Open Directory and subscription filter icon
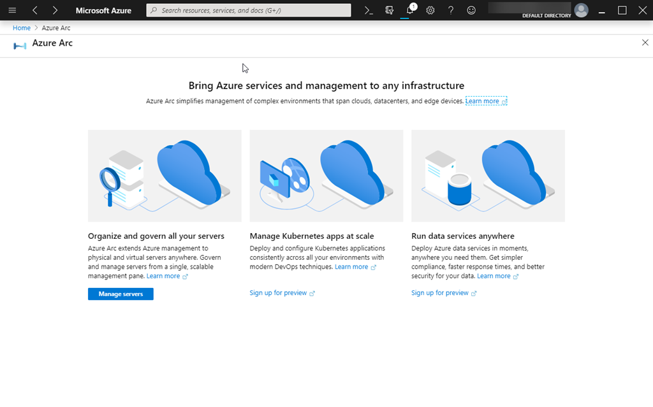Image resolution: width=653 pixels, height=407 pixels. (x=390, y=10)
